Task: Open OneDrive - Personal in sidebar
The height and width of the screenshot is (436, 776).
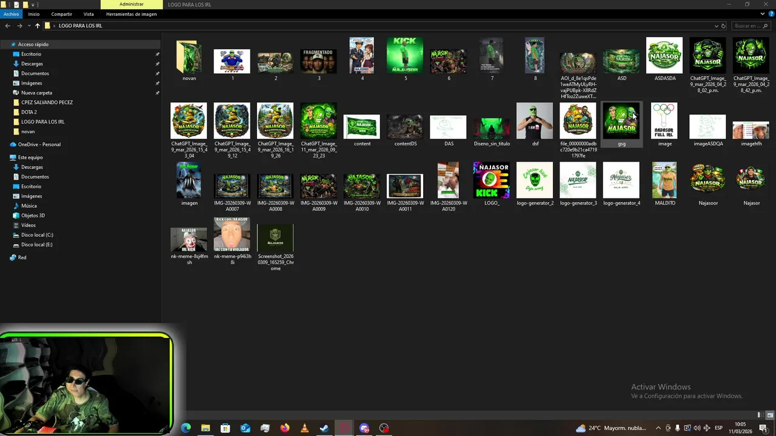Action: pyautogui.click(x=39, y=145)
